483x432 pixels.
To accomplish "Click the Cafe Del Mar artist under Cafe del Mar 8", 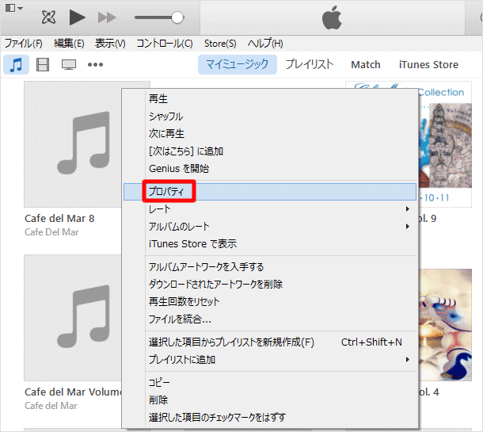I will point(51,232).
